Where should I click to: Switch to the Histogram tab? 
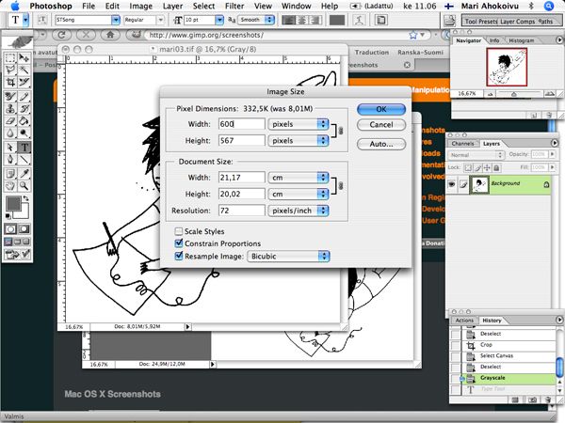pyautogui.click(x=521, y=40)
